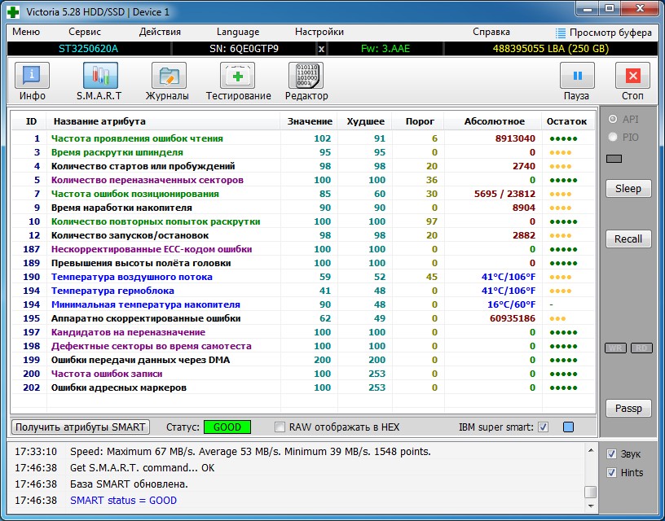
Task: Select row Аппаратно скорректированные ошибки
Action: (303, 318)
